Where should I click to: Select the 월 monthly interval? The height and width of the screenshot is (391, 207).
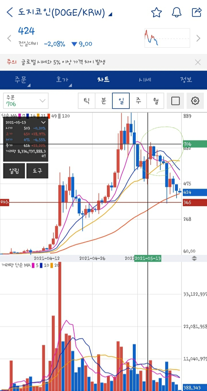[x=156, y=101]
